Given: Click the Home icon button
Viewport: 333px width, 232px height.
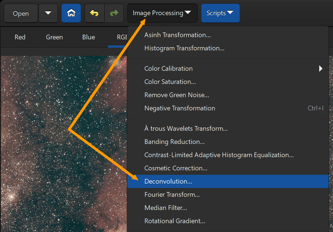Looking at the screenshot, I should [71, 13].
